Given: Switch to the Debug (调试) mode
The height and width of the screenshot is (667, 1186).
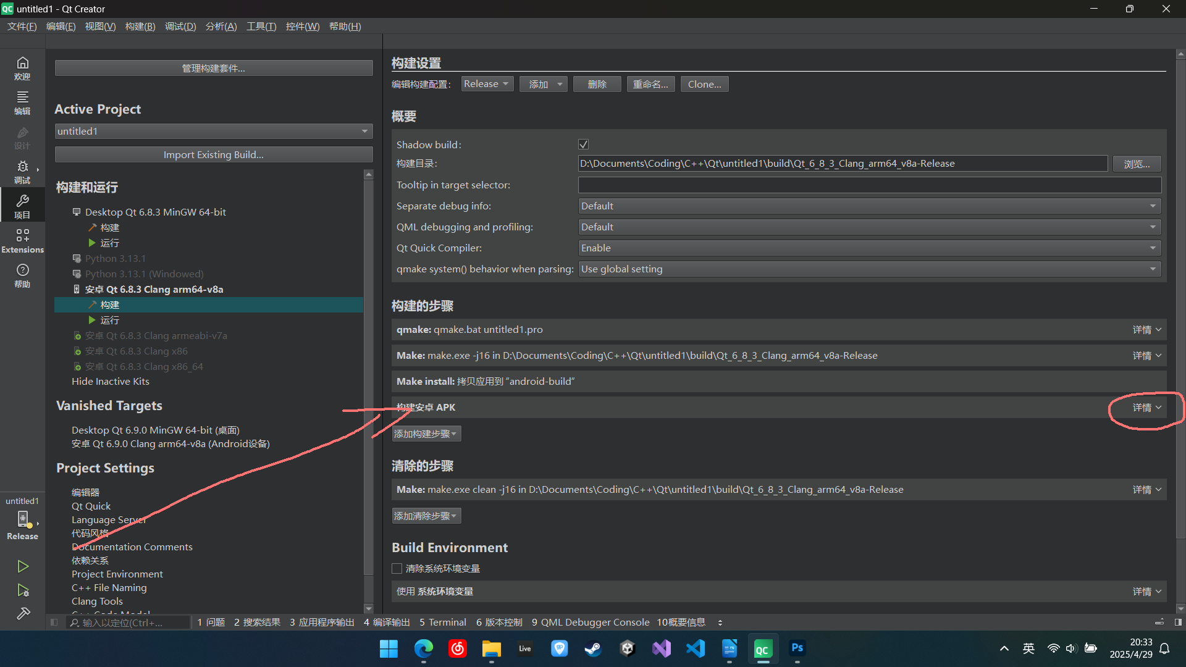Looking at the screenshot, I should 22,172.
